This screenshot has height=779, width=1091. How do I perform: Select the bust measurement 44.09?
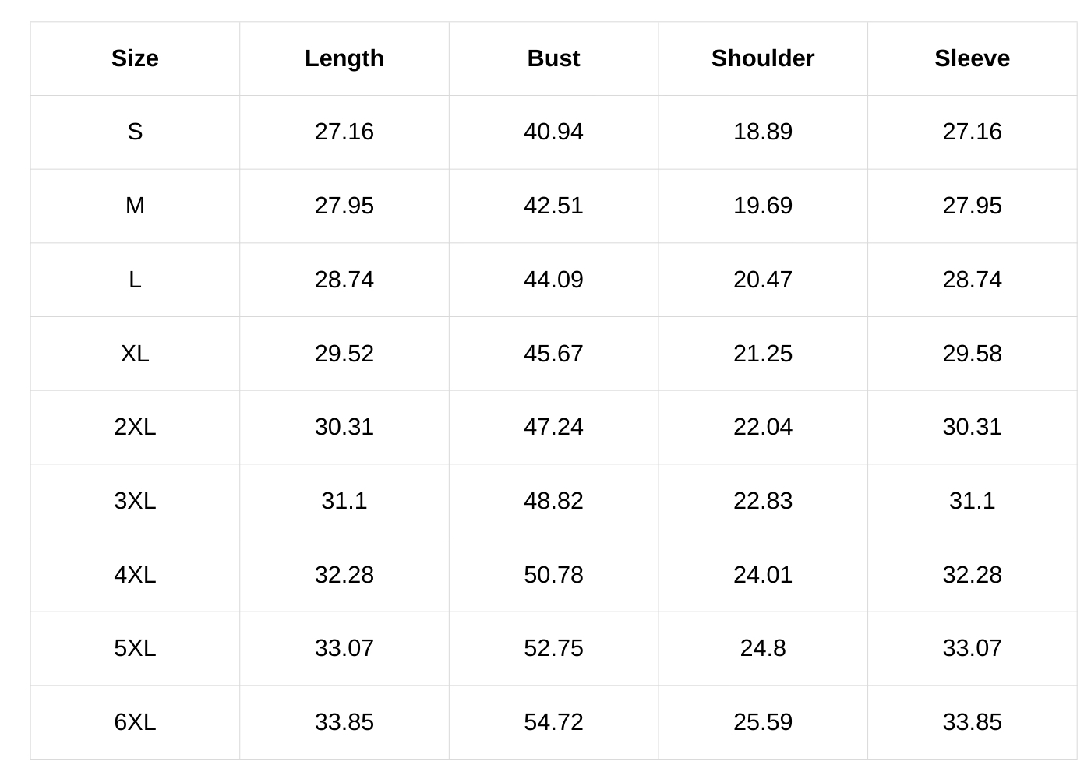553,280
